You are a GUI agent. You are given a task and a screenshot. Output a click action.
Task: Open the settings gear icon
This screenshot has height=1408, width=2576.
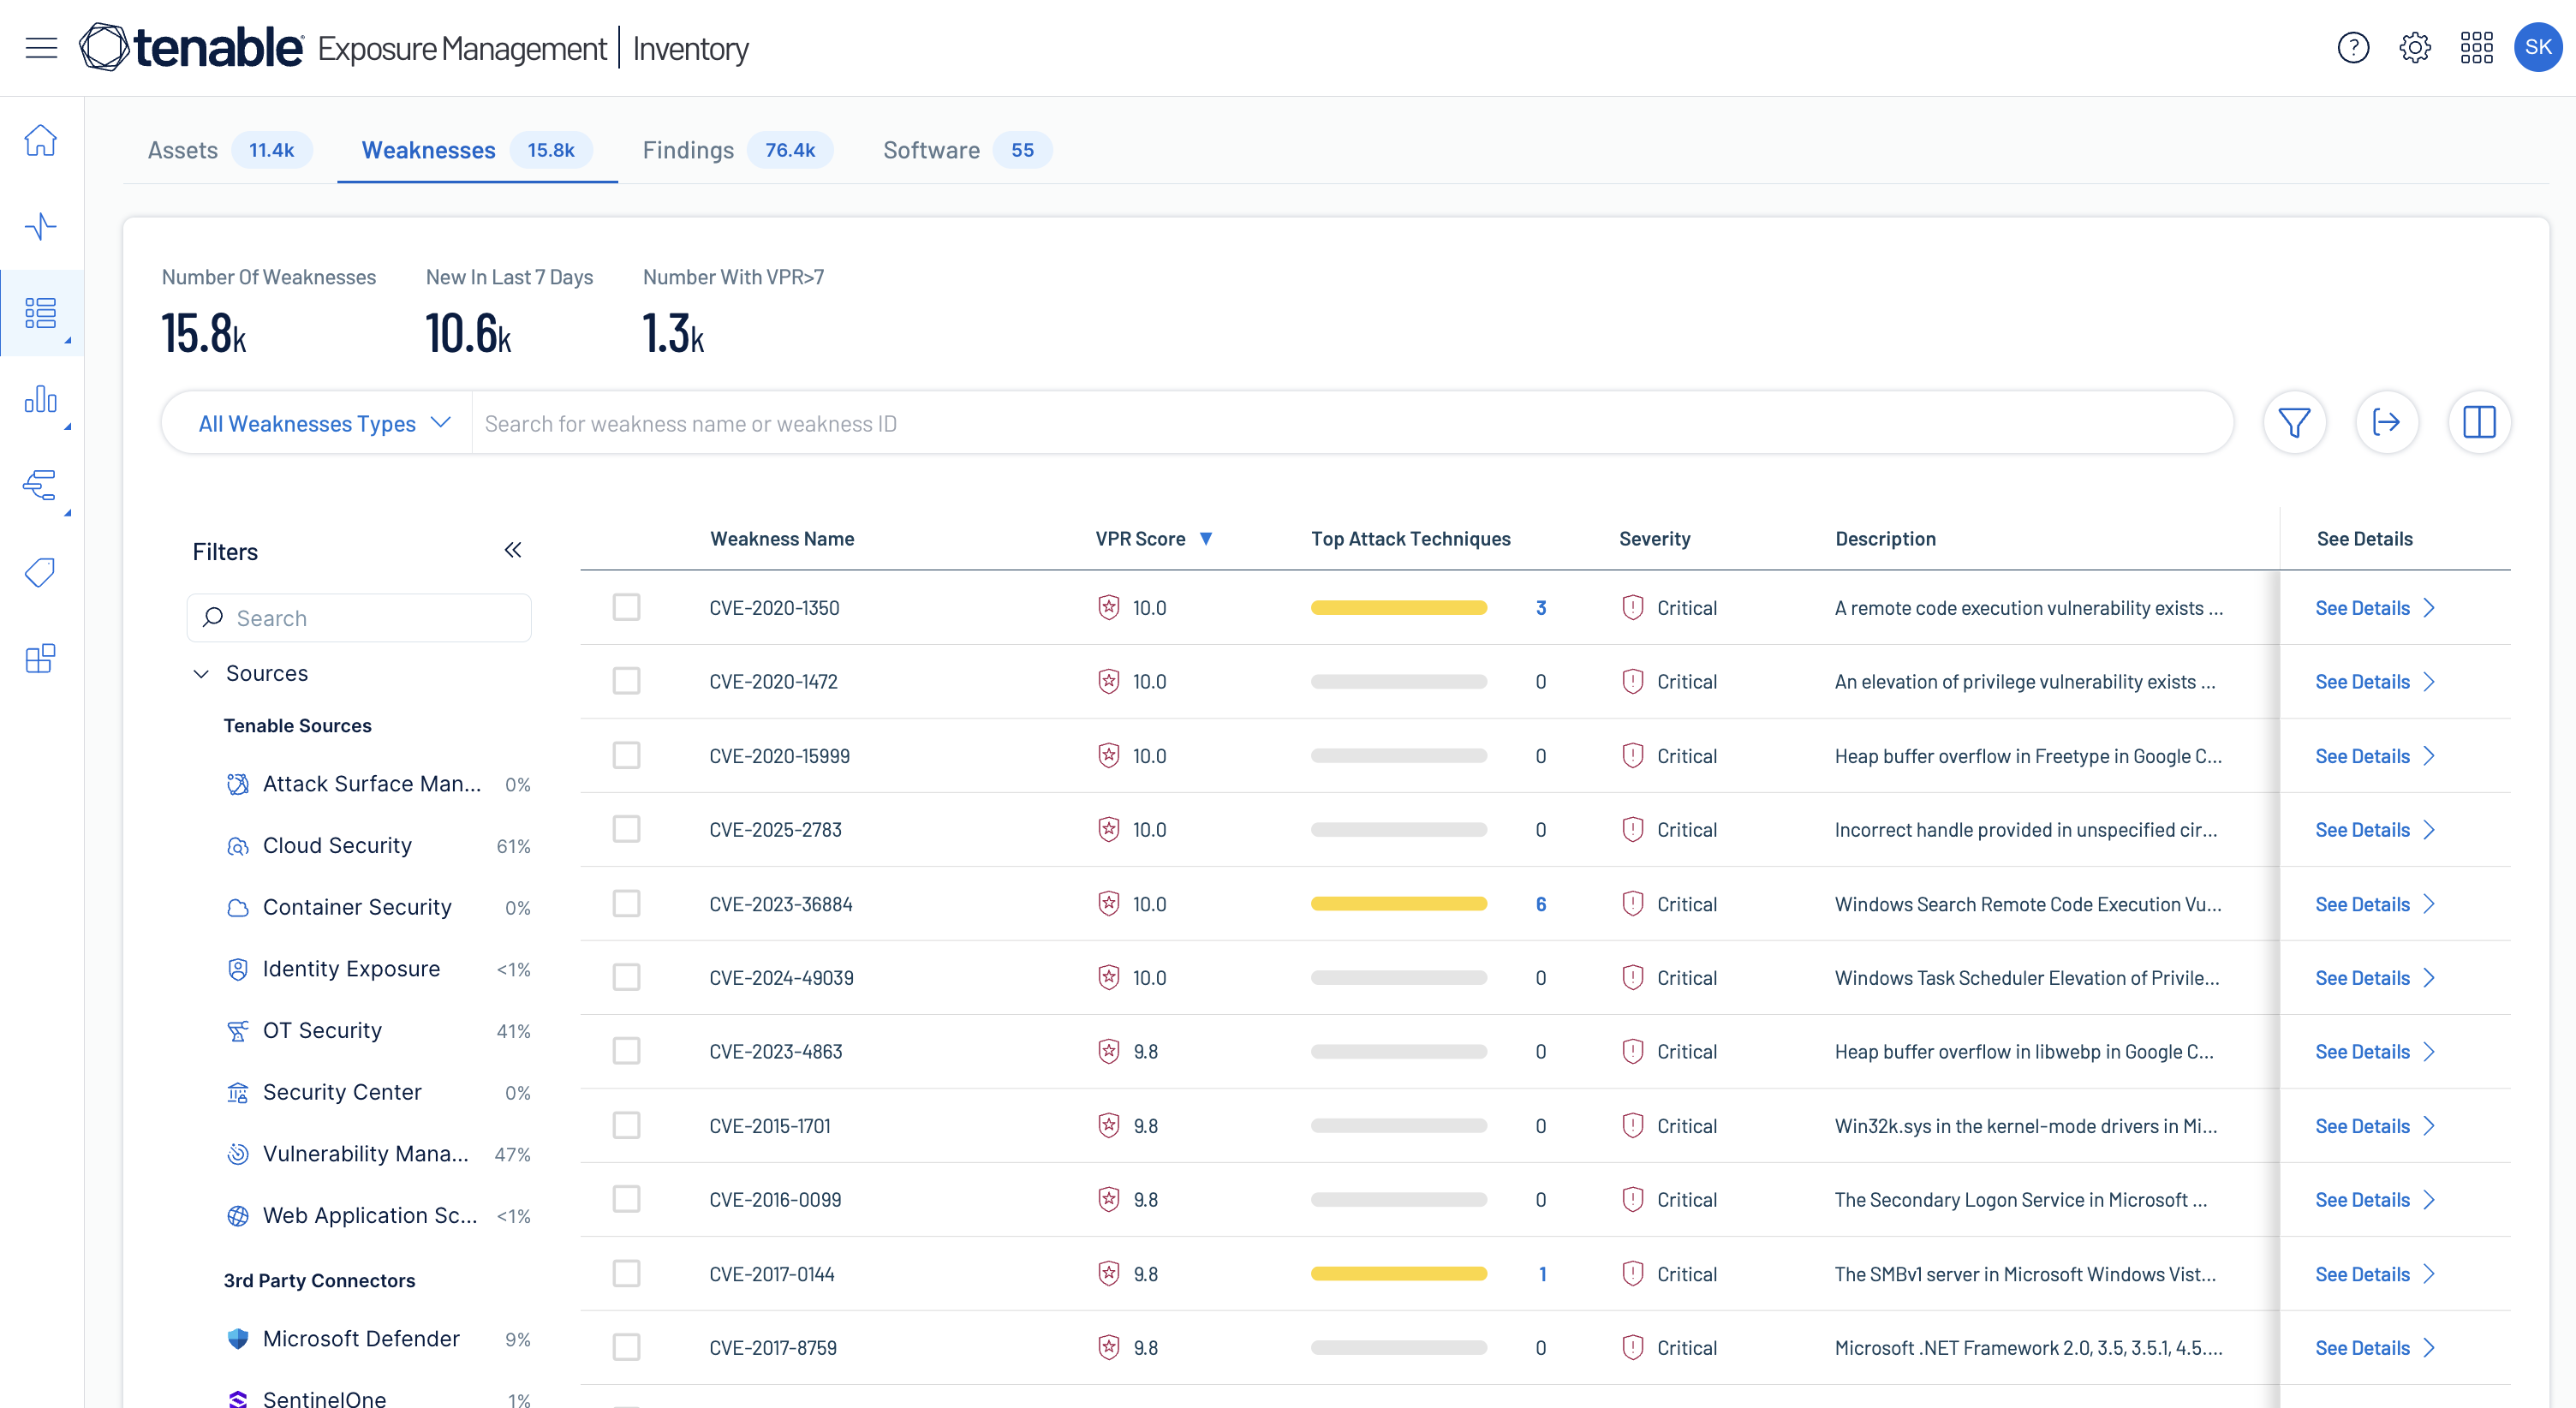pyautogui.click(x=2414, y=47)
